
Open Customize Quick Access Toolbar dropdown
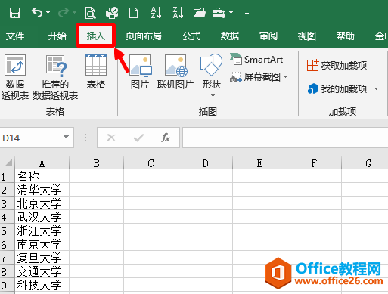click(x=247, y=13)
